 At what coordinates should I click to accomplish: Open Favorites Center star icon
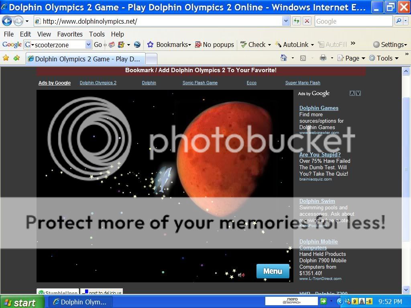6,58
